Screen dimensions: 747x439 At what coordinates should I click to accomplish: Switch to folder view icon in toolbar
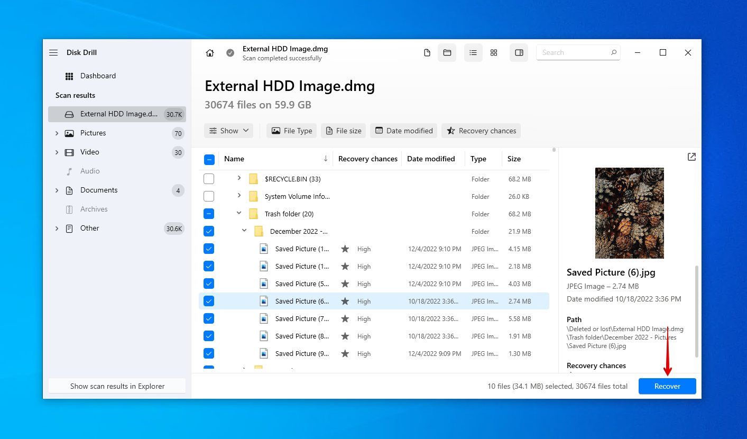(x=447, y=53)
